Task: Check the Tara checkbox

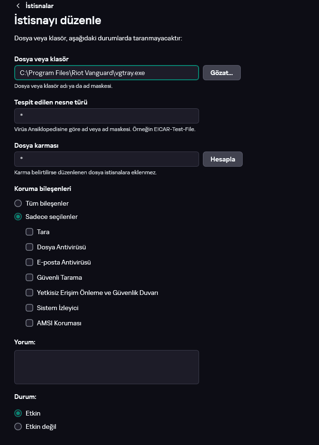Action: (29, 232)
